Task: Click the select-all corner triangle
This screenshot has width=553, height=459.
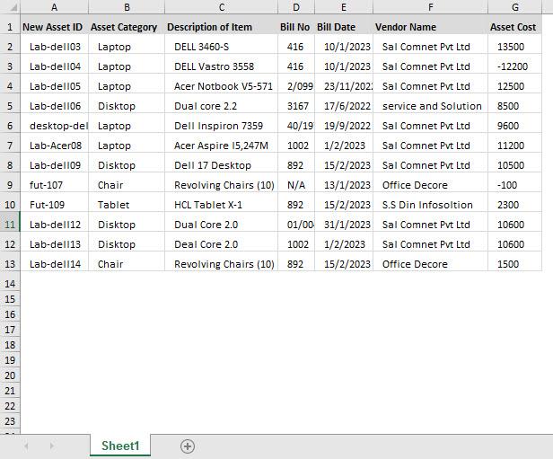Action: pyautogui.click(x=13, y=7)
